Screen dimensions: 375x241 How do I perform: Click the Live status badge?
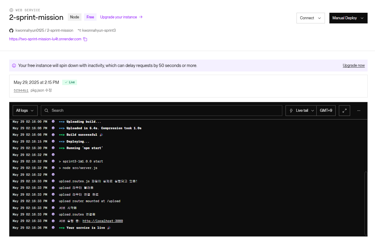[70, 82]
